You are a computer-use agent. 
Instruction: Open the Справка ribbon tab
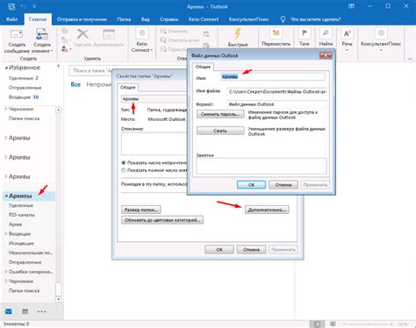coord(169,19)
